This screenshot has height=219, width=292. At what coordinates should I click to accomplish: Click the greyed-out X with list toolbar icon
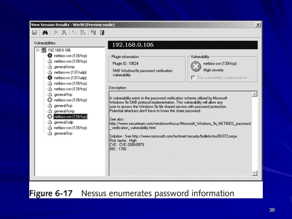point(75,33)
